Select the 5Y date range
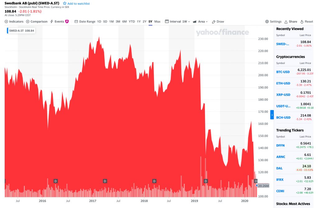The width and height of the screenshot is (318, 208). coord(150,21)
